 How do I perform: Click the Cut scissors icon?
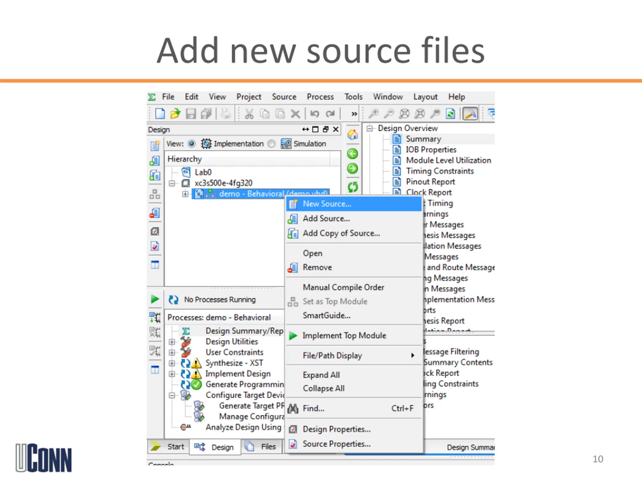click(249, 114)
